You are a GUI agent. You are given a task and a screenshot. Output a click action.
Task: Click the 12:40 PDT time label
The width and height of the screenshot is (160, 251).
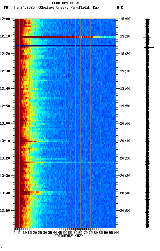pyautogui.click(x=5, y=89)
